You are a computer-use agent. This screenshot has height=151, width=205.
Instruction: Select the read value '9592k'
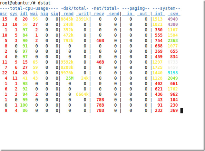point(67,62)
